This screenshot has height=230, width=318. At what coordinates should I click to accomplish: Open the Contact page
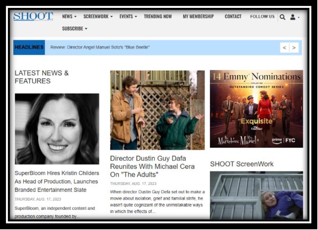[233, 17]
